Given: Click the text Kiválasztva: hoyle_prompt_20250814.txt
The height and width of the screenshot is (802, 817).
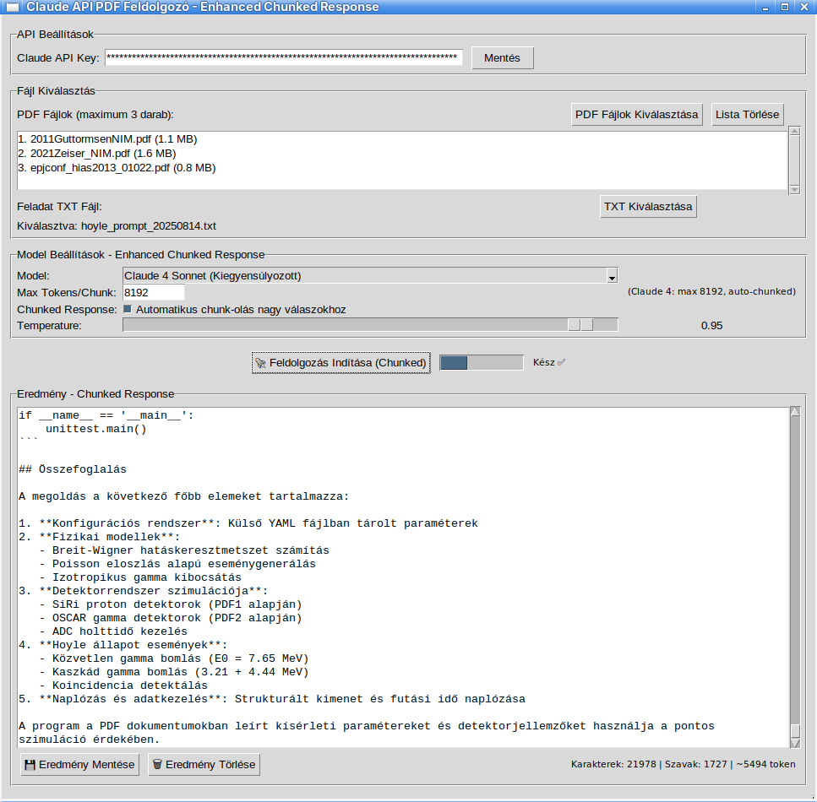Looking at the screenshot, I should coord(117,226).
